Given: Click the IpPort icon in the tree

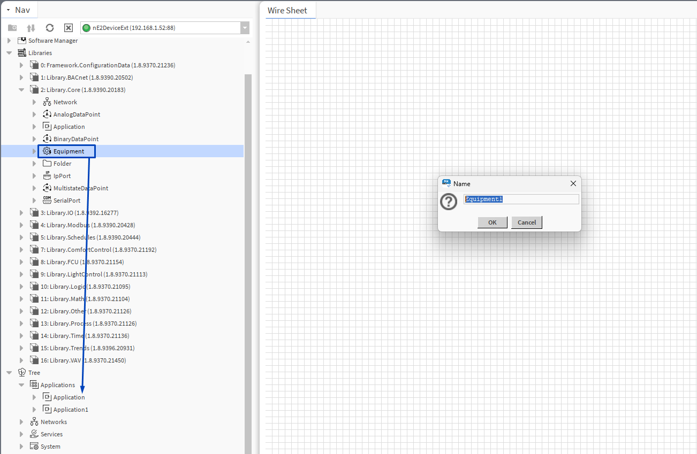Looking at the screenshot, I should tap(47, 176).
